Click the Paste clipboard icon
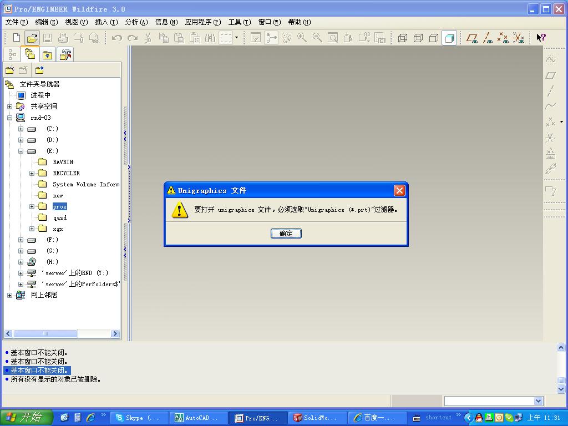 179,38
